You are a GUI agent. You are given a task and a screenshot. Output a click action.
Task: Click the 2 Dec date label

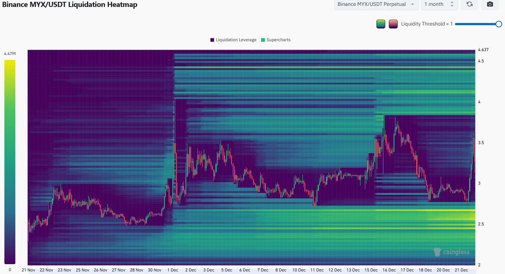[191, 270]
